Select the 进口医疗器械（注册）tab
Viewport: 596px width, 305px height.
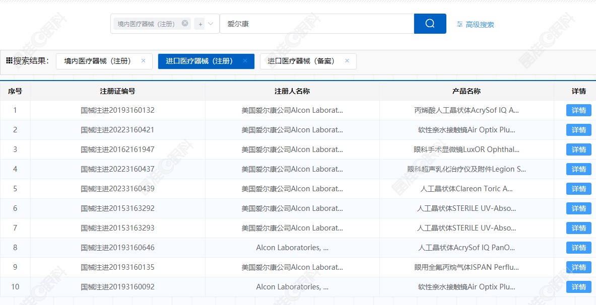(200, 61)
